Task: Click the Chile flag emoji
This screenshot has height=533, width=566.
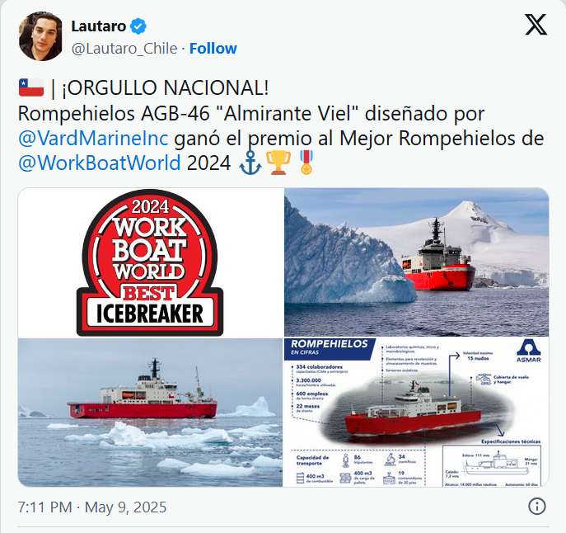Action: pos(31,87)
